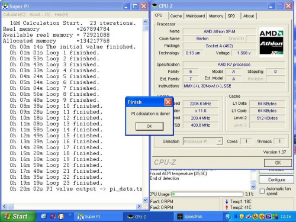
Task: Click OK in the Finish dialog
Action: coord(149,126)
